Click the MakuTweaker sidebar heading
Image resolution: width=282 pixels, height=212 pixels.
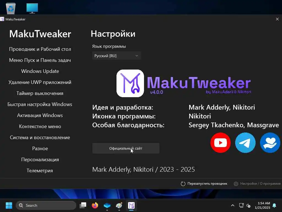click(x=40, y=34)
